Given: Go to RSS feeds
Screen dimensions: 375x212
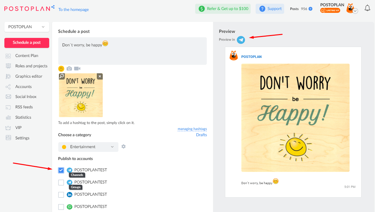Looking at the screenshot, I should [24, 107].
